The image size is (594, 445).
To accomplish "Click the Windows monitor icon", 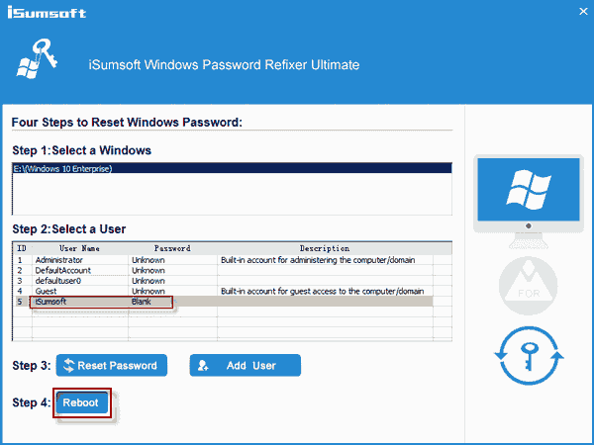I will tap(529, 201).
